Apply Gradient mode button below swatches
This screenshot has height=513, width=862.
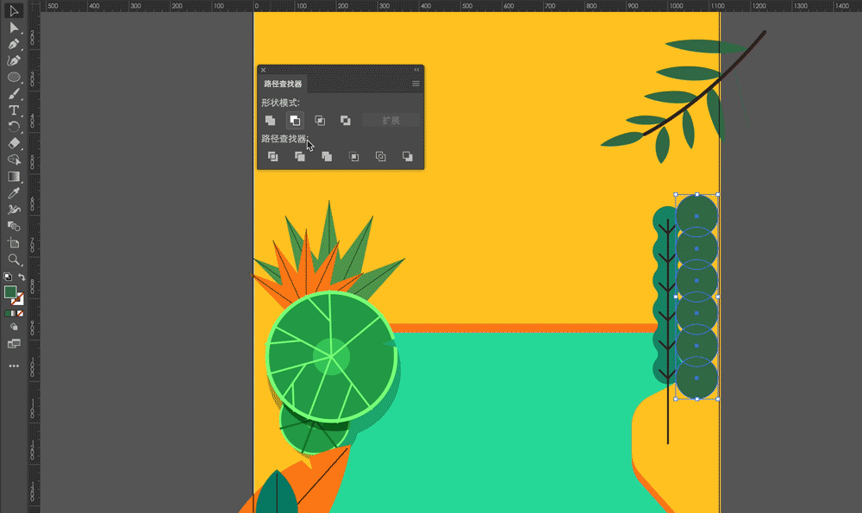pos(14,314)
